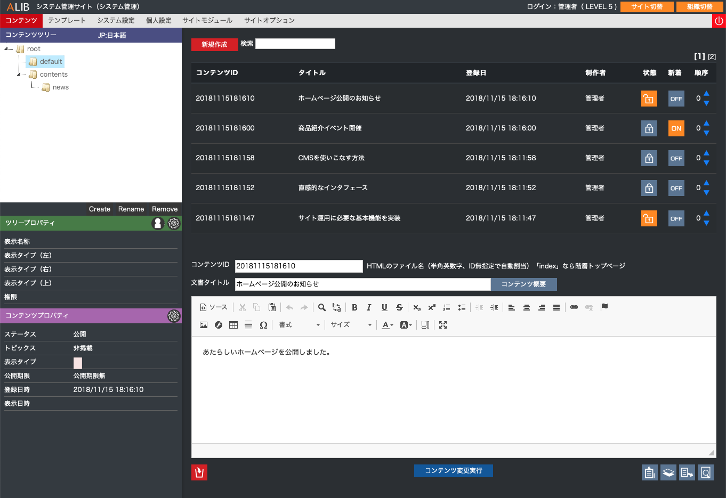The image size is (726, 498).
Task: Collapse the contents folder in tree
Action: 19,75
